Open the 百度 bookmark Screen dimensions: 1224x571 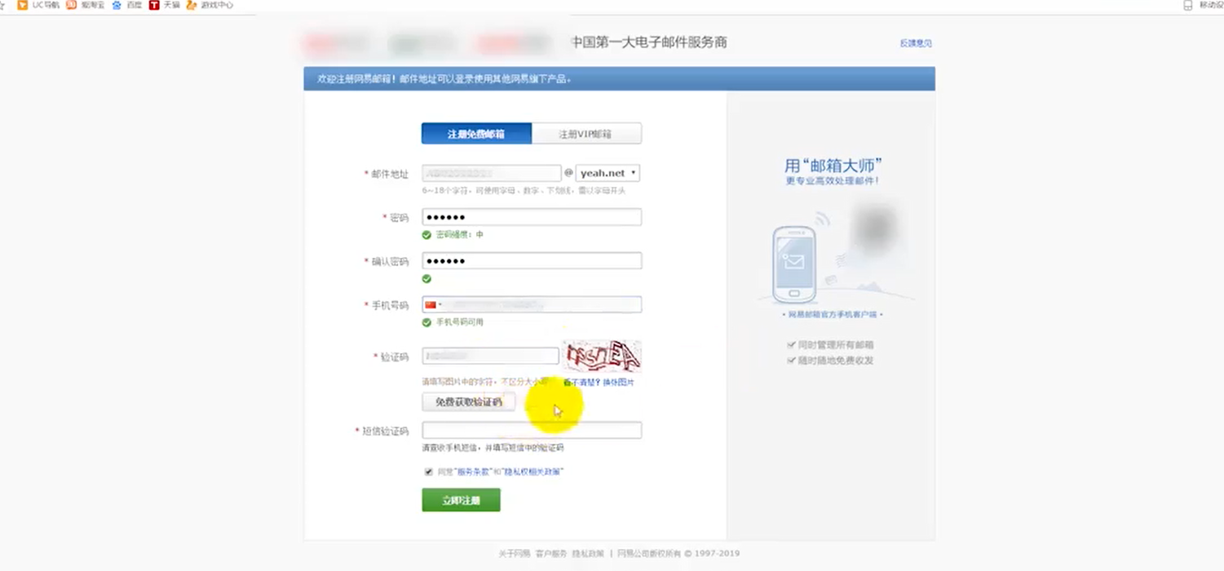(x=127, y=5)
